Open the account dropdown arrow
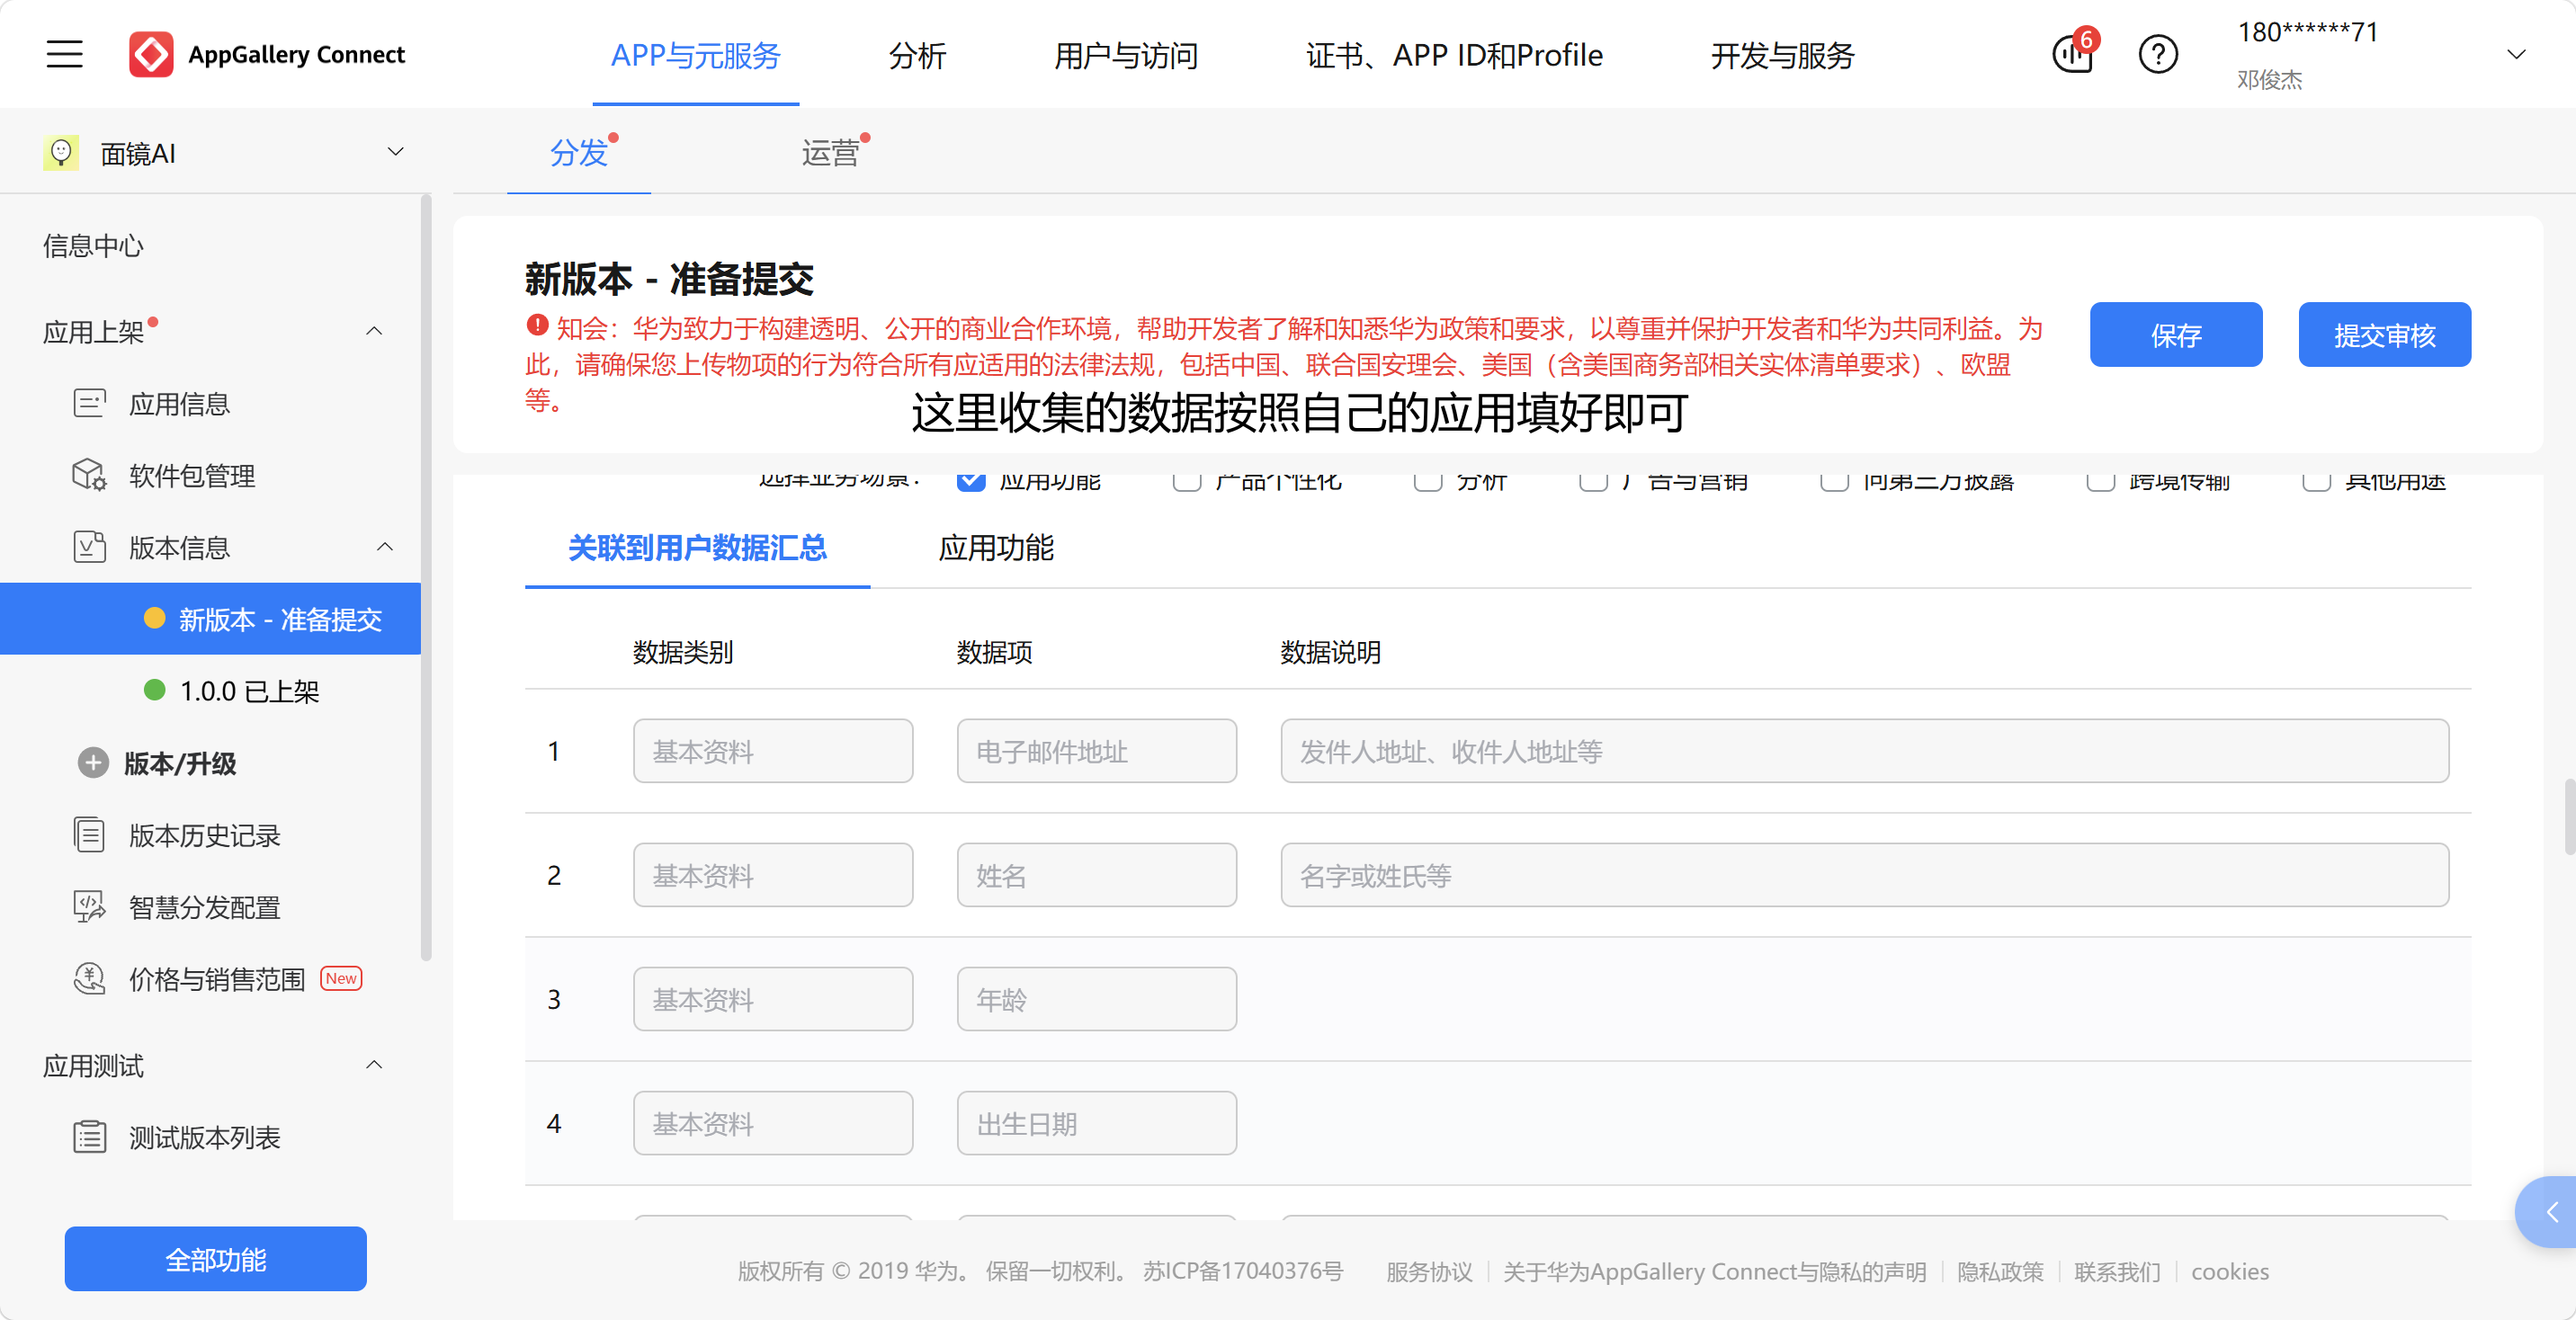This screenshot has width=2576, height=1320. point(2517,54)
